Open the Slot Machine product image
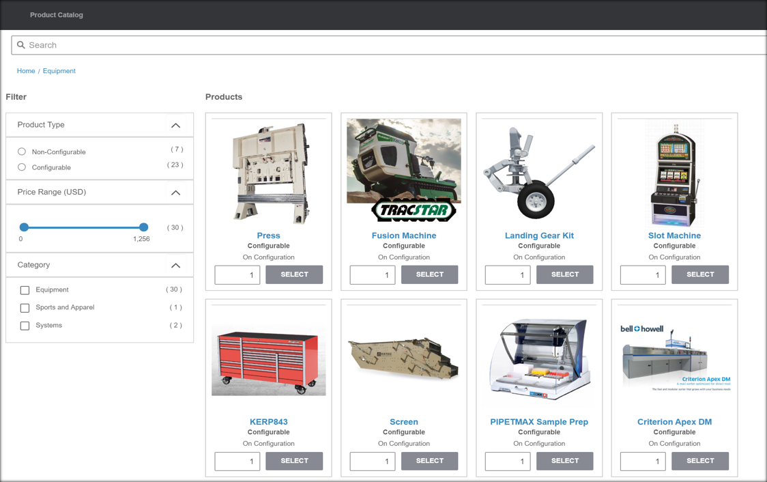Screen dimensions: 767x482 675,175
